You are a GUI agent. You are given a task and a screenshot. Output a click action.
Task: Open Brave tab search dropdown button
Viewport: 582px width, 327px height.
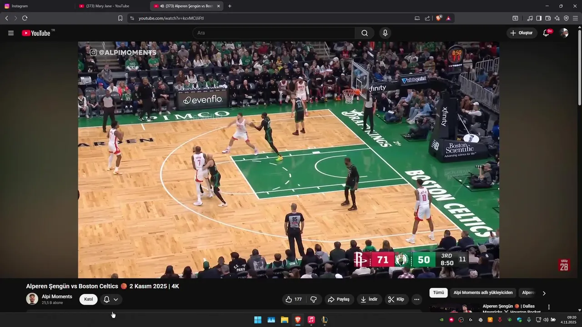coord(515,18)
